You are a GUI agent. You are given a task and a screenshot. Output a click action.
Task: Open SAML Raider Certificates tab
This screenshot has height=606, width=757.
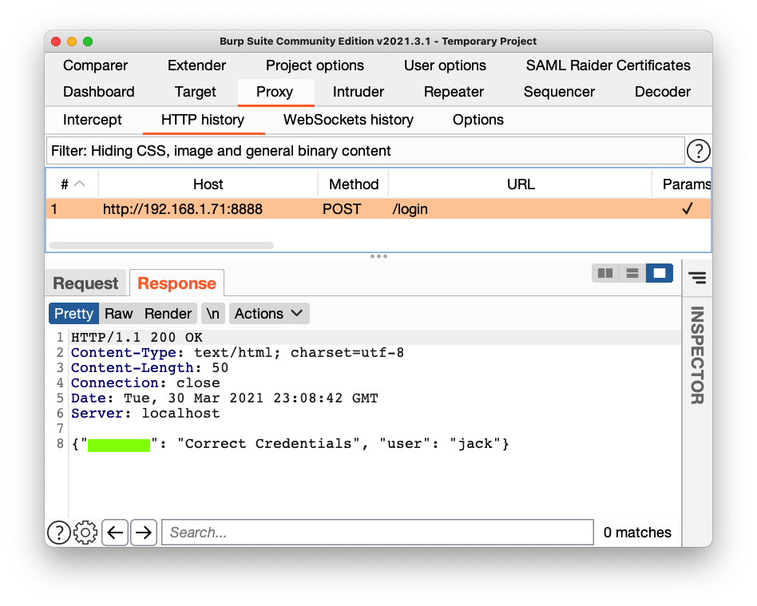pyautogui.click(x=608, y=65)
